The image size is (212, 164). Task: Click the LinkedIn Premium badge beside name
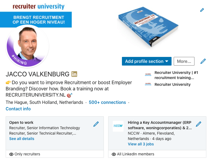pos(74,74)
